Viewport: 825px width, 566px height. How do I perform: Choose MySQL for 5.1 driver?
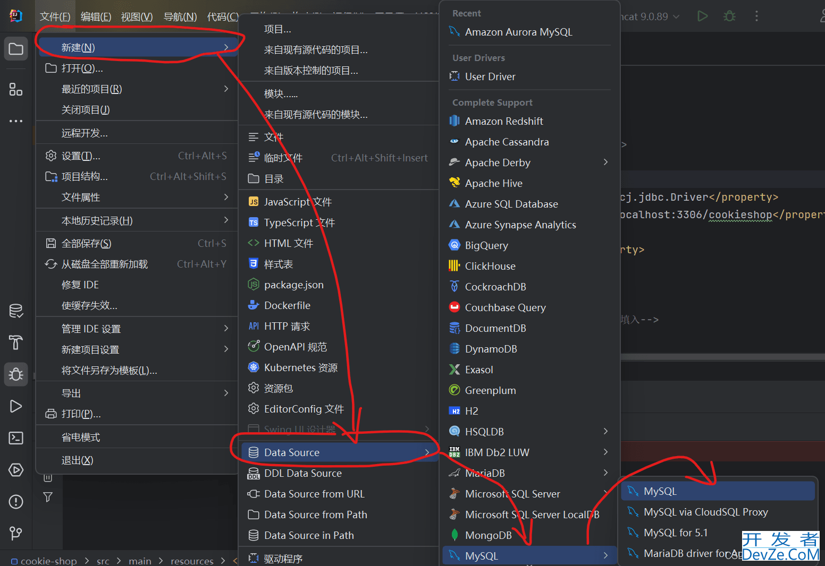[718, 533]
